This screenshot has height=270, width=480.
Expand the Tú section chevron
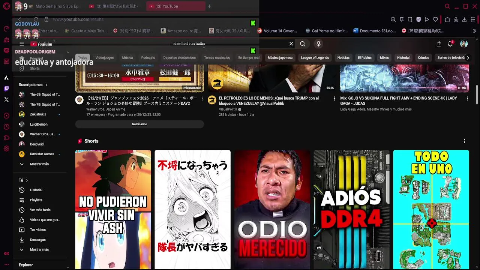(27, 180)
